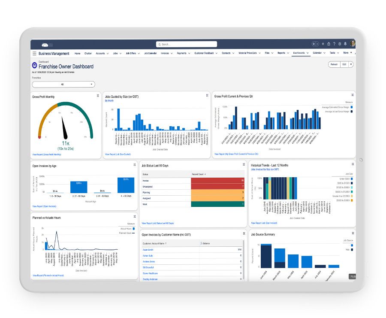Click the user profile avatar

[352, 43]
